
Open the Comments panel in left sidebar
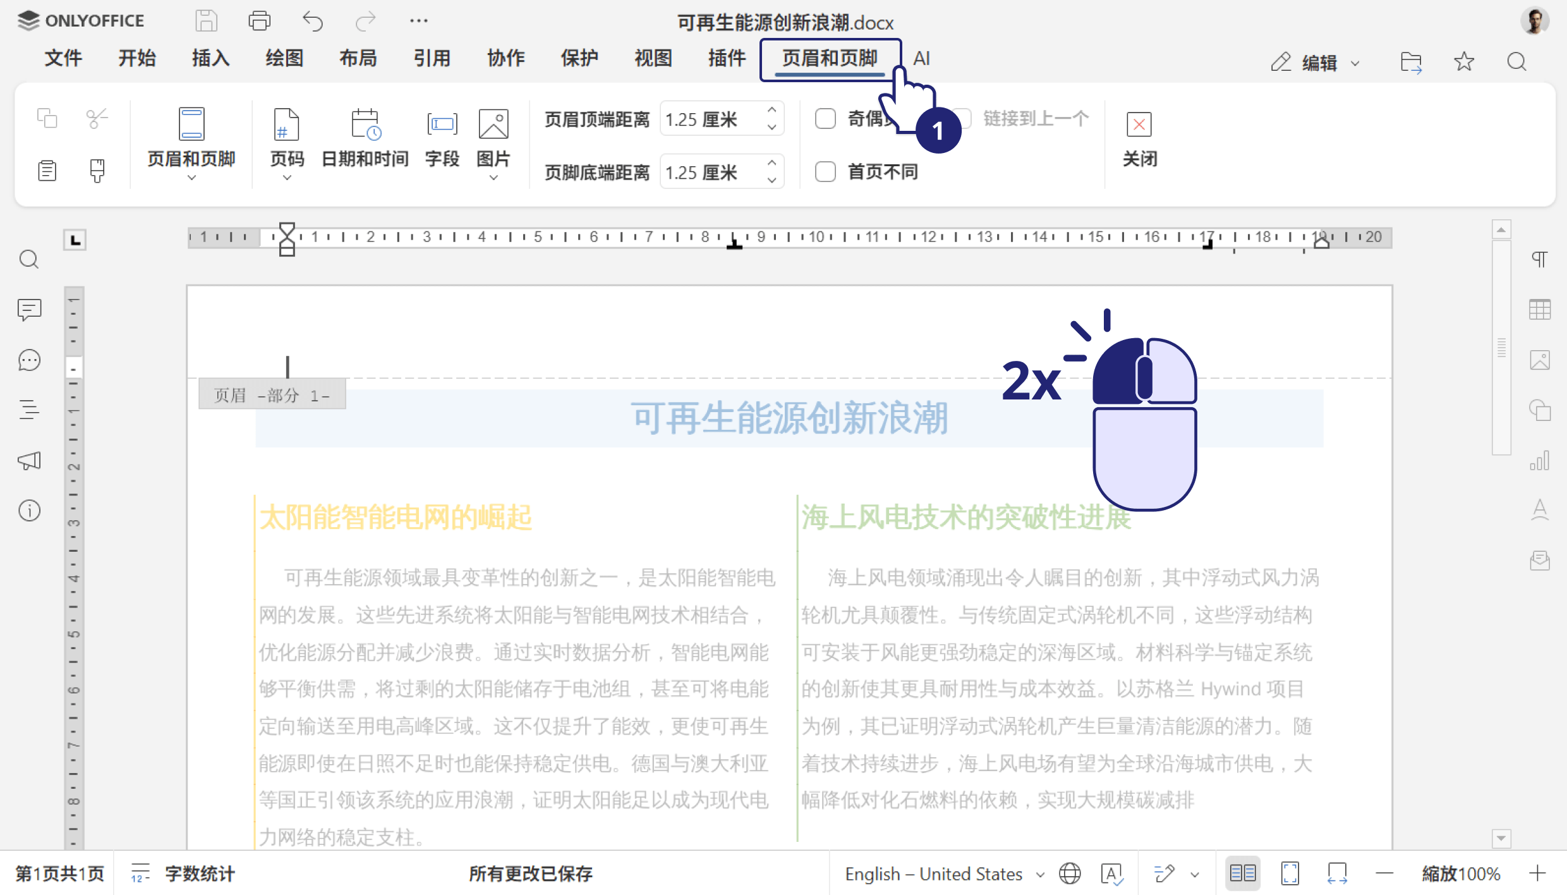coord(29,310)
